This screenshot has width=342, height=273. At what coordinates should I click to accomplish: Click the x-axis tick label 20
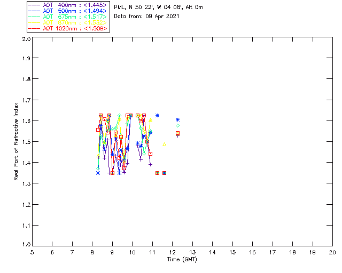[x=332, y=252]
